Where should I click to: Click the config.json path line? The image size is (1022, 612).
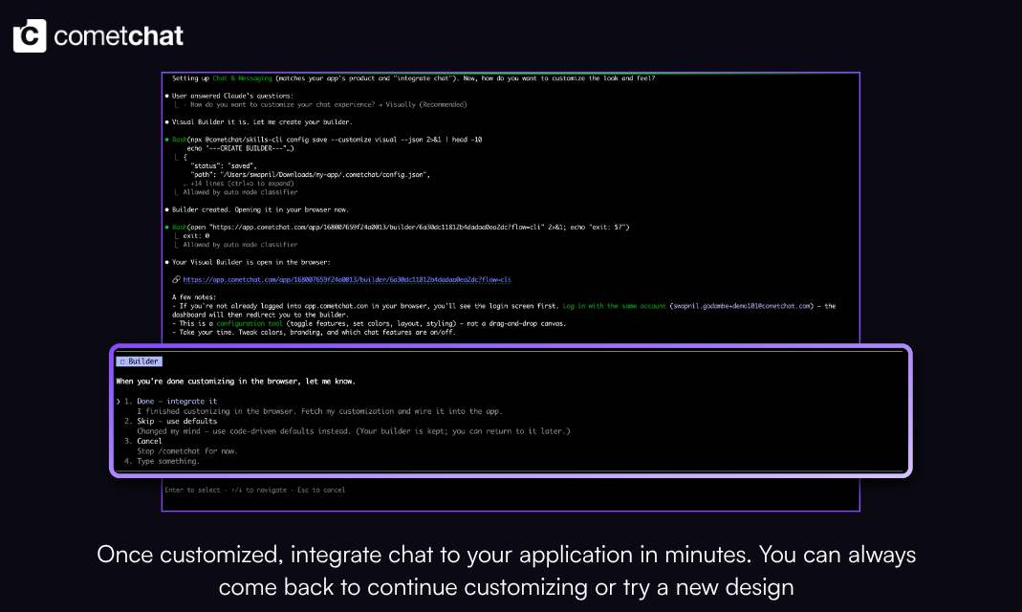coord(311,175)
